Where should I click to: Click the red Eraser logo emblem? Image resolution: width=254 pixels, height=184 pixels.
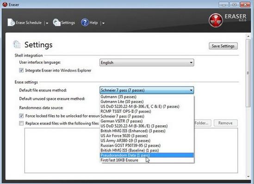[216, 20]
